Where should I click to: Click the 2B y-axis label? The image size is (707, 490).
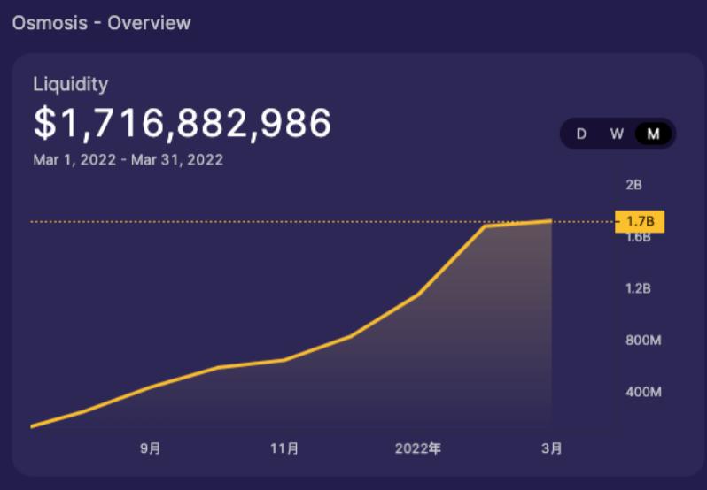(633, 184)
